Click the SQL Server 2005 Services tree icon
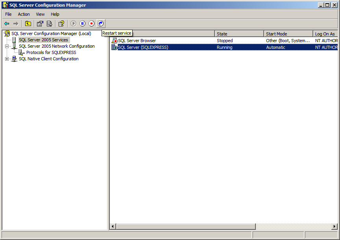 pyautogui.click(x=14, y=40)
